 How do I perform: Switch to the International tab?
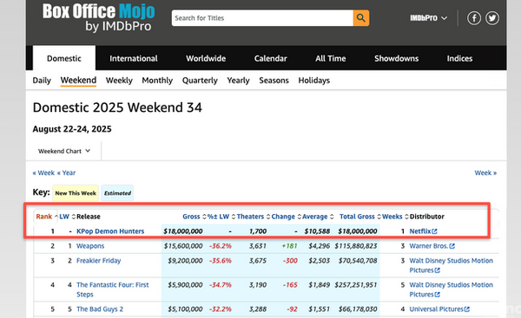pos(134,58)
